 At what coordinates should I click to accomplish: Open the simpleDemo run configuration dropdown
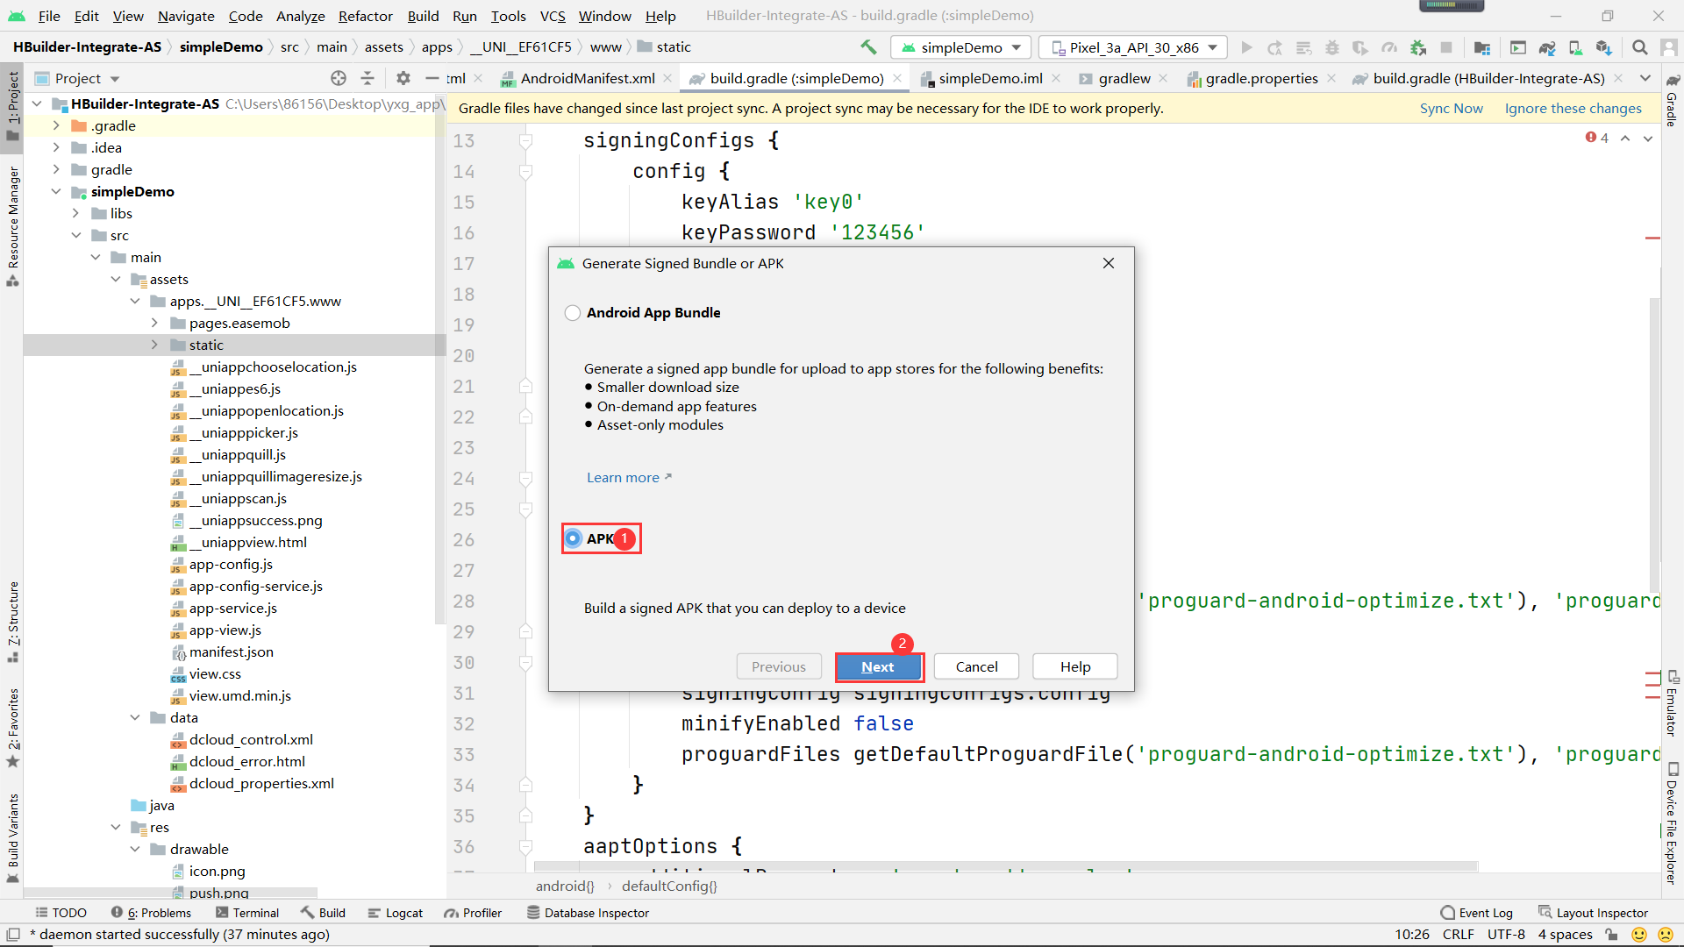coord(961,47)
